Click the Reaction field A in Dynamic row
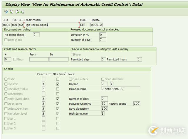 pyautogui.click(x=44, y=84)
